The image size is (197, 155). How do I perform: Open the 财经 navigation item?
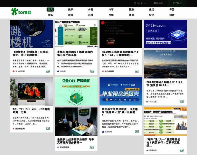click(x=152, y=15)
